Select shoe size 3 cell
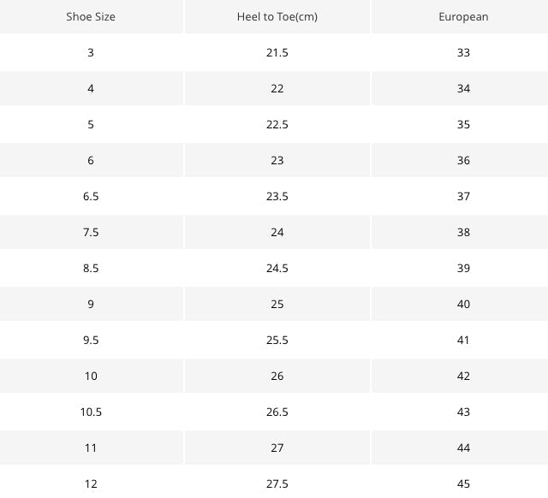 tap(91, 53)
